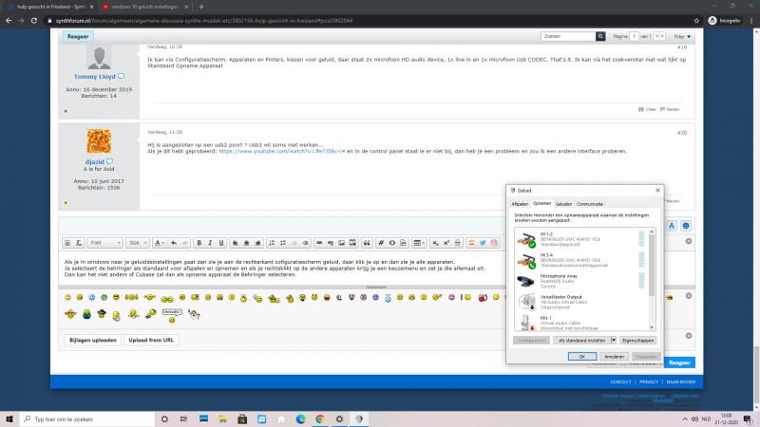Open the YouTube link in djazid's post
Screen dimensions: 760x427
click(282, 152)
